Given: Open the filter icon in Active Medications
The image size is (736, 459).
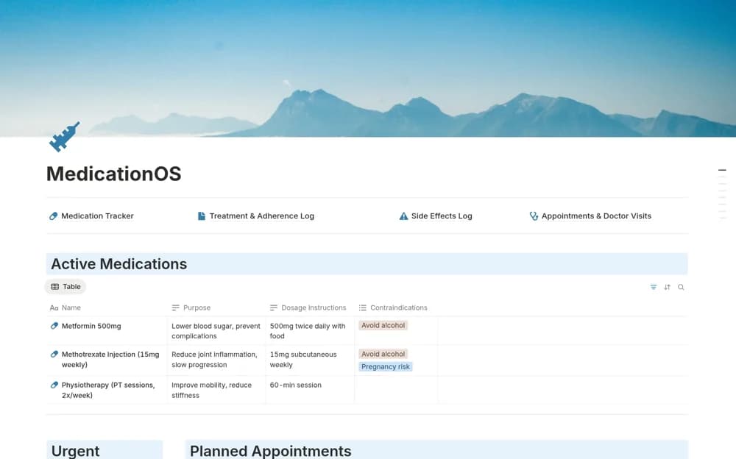Looking at the screenshot, I should pos(654,287).
